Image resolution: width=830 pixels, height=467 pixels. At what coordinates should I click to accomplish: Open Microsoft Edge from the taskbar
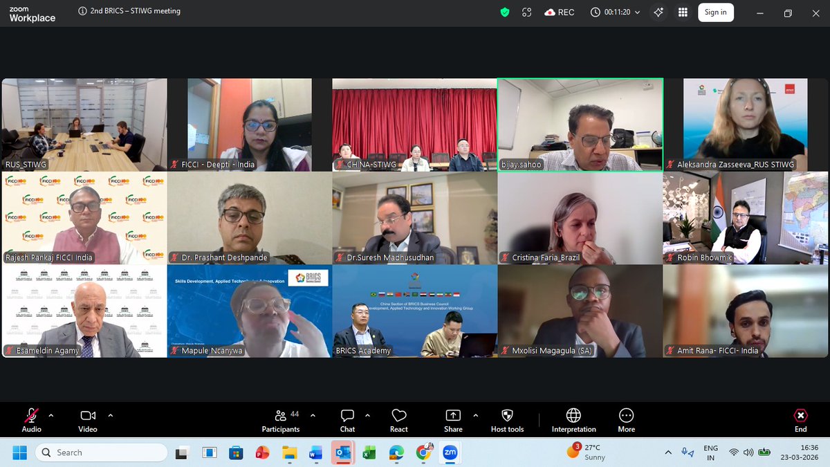pyautogui.click(x=396, y=453)
